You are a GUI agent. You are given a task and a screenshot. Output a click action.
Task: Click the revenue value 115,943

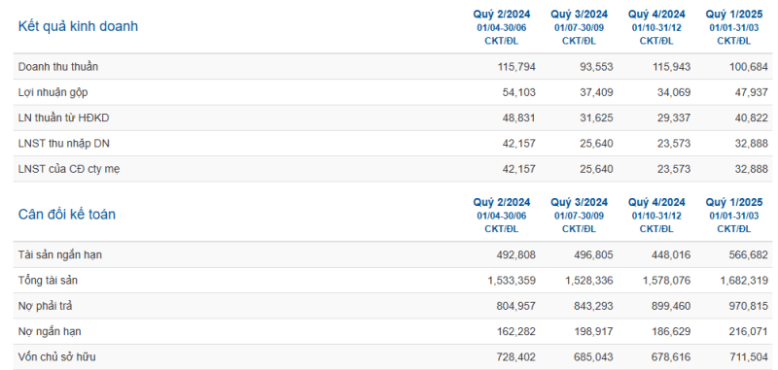671,67
